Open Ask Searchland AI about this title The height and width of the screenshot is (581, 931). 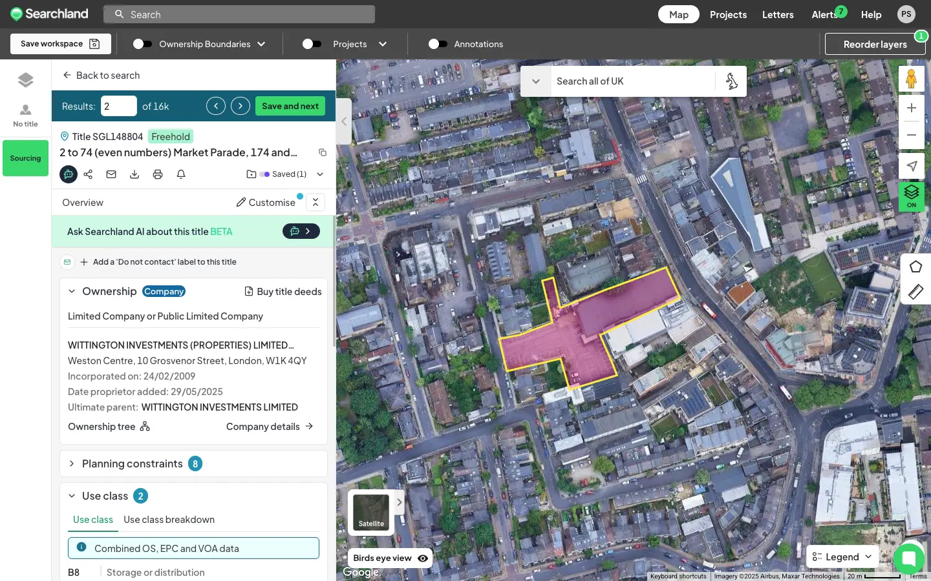(193, 231)
